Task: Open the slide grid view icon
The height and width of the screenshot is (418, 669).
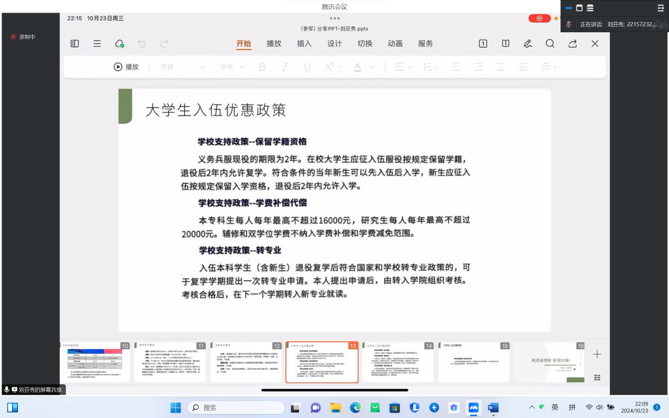Action: (597, 377)
